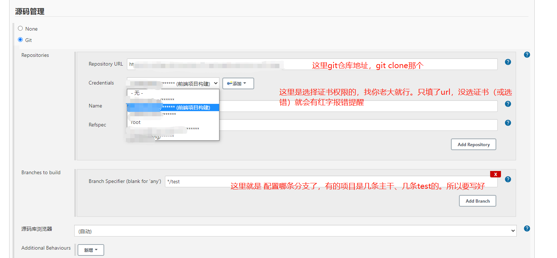557x258 pixels.
Task: Delete branch with red X button
Action: (495, 174)
